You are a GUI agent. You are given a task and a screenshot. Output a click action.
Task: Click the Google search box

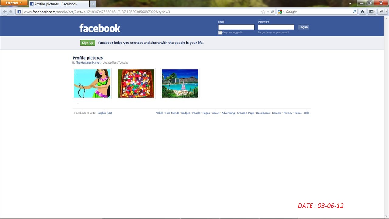(x=318, y=12)
